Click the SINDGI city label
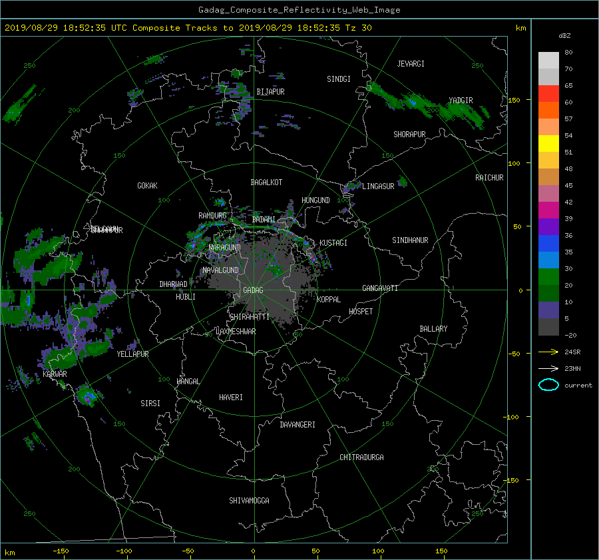Viewport: 599px width, 560px height. 339,79
